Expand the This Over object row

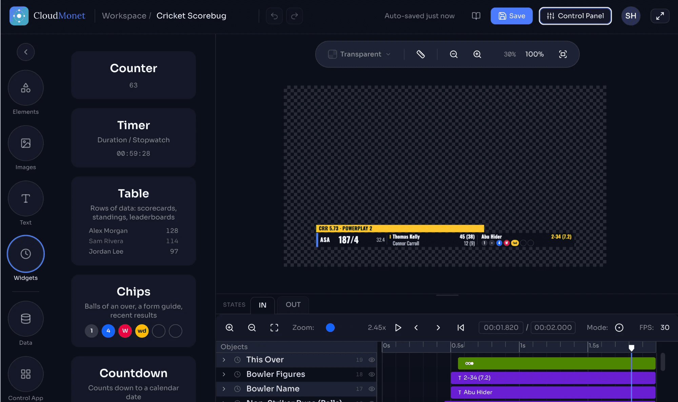coord(224,360)
